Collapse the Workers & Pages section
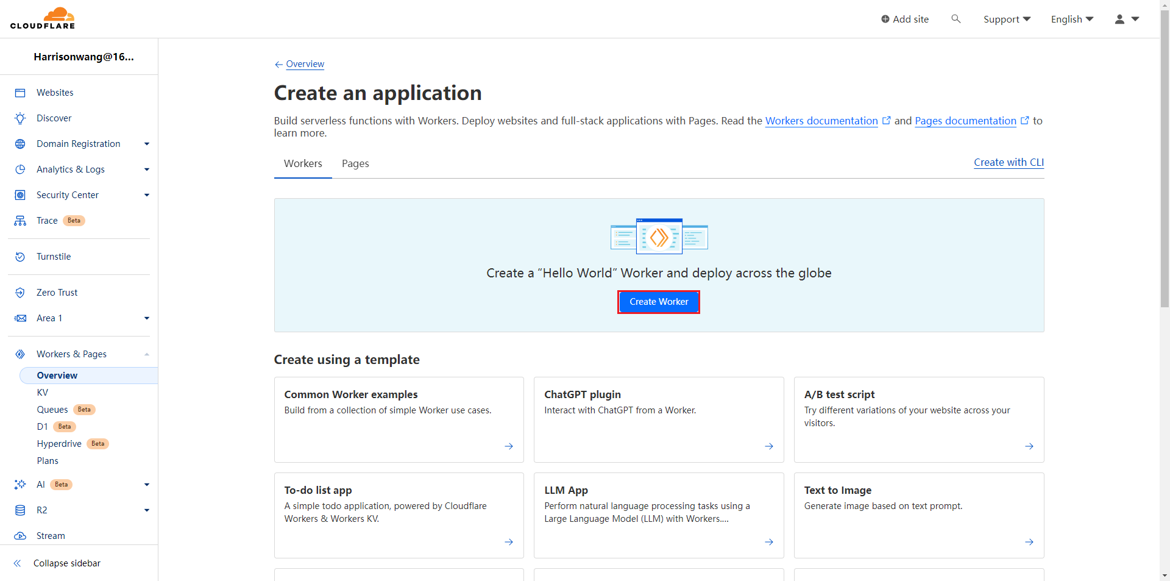This screenshot has height=581, width=1170. (x=146, y=354)
